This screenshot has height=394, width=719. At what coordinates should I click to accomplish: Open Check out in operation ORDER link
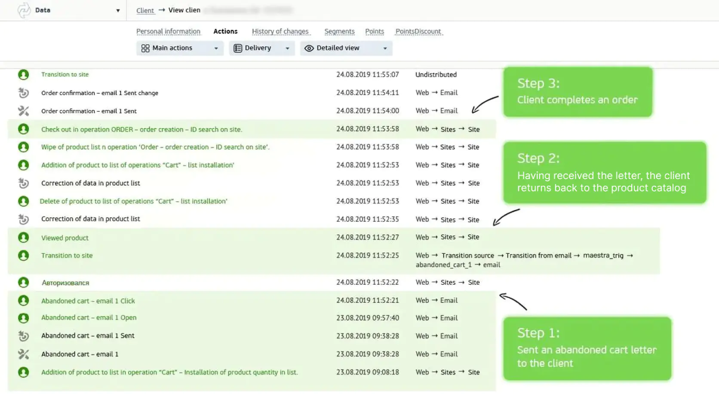coord(141,129)
